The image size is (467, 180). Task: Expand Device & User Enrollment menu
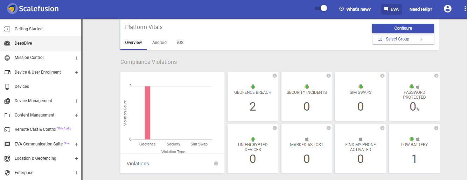(x=76, y=73)
